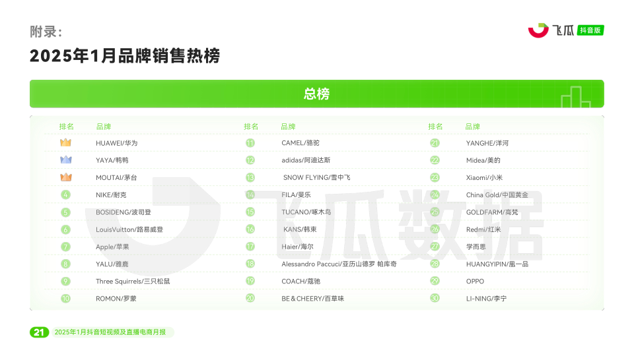Click rank 8 badge next to YALU/雅鹿

click(x=65, y=264)
